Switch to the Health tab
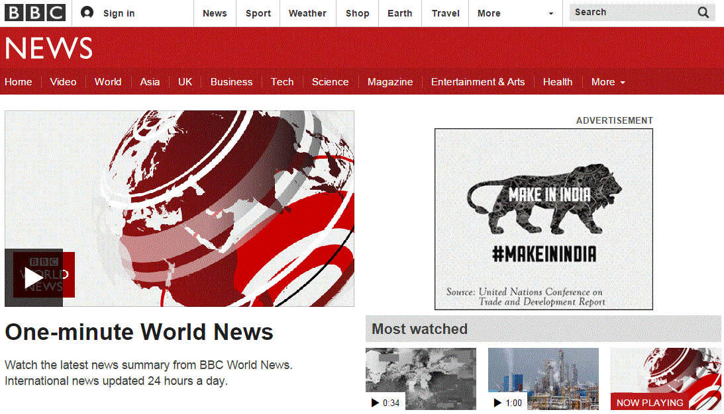Image resolution: width=724 pixels, height=414 pixels. pos(558,82)
